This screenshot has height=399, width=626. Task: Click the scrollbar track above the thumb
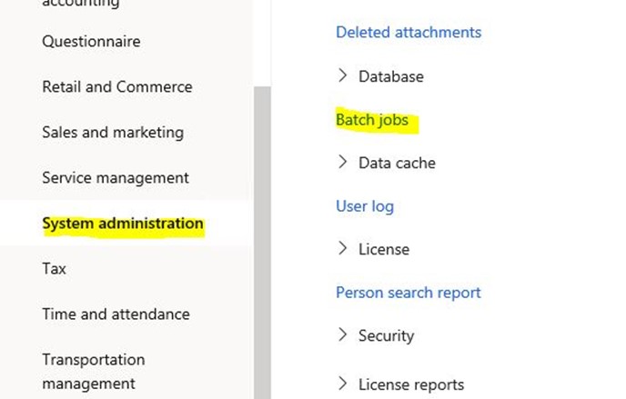263,41
